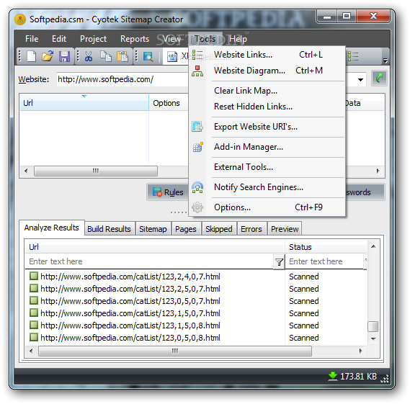
Task: Click the Copy toolbar icon
Action: tap(106, 56)
